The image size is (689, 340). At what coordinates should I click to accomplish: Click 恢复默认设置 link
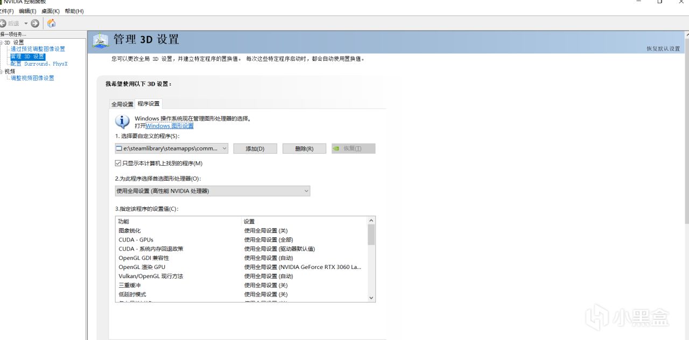663,48
